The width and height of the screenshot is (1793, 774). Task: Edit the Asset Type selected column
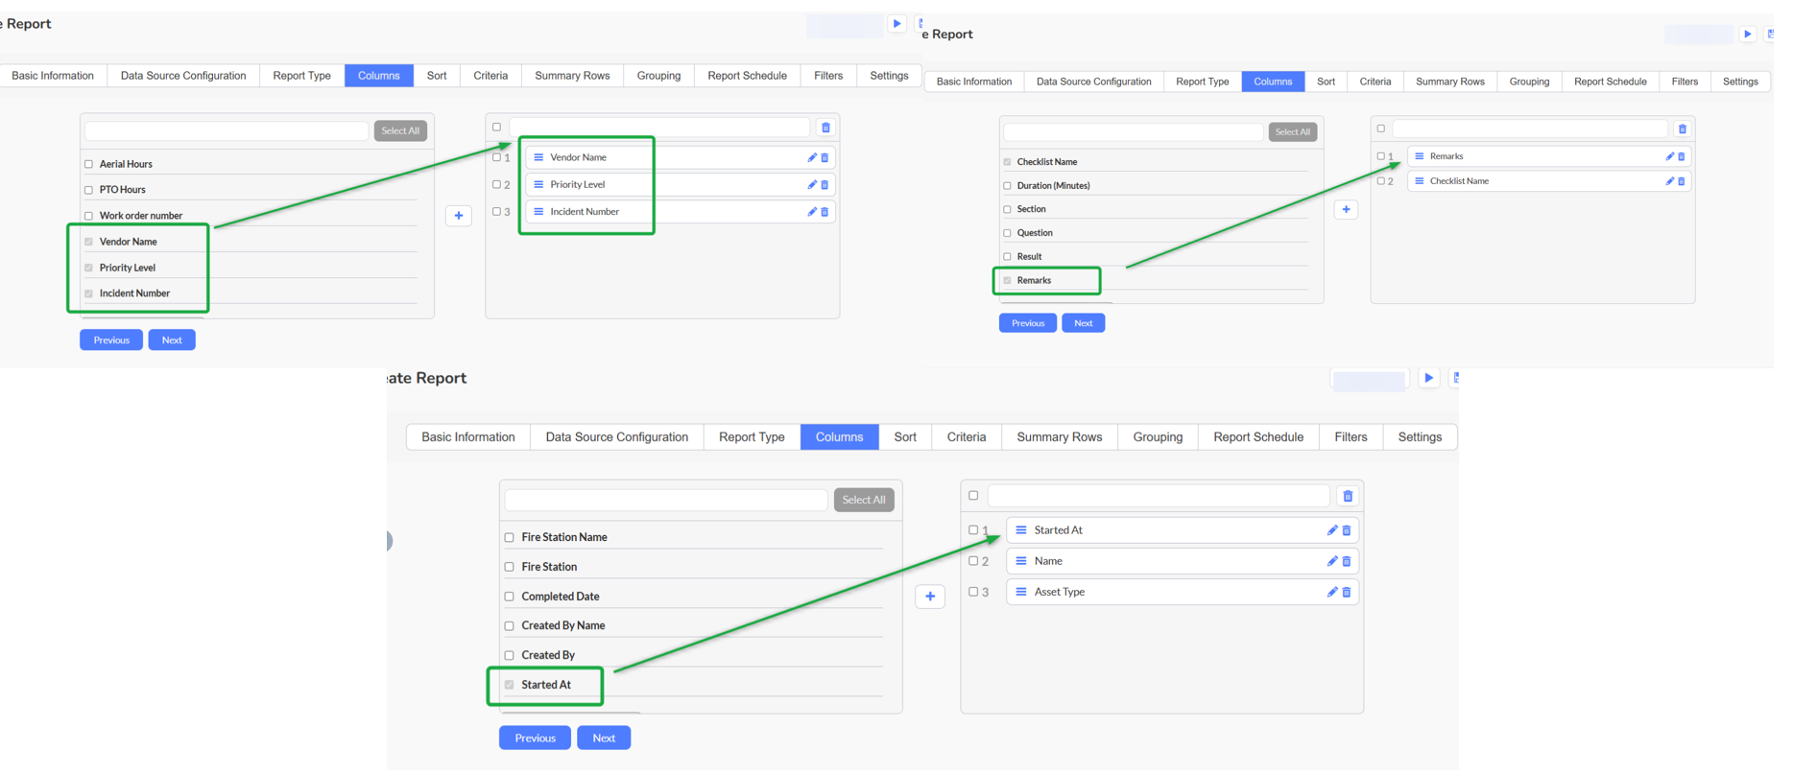[x=1331, y=592]
